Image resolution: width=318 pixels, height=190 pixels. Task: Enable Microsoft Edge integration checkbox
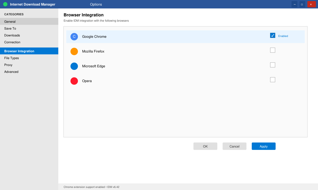point(273,65)
